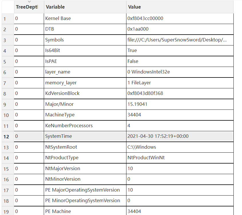
Task: Click the DTB value 0x1aa000
Action: 138,29
